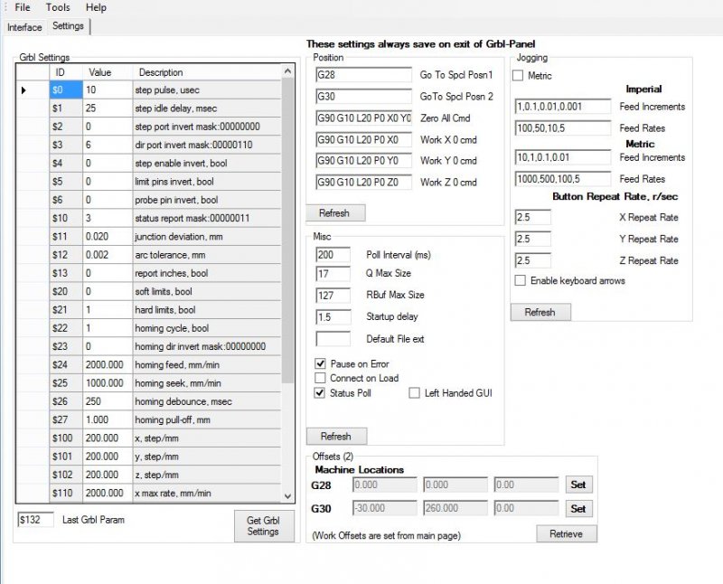Enable Connect on Load checkbox
Image resolution: width=723 pixels, height=584 pixels.
click(x=320, y=378)
